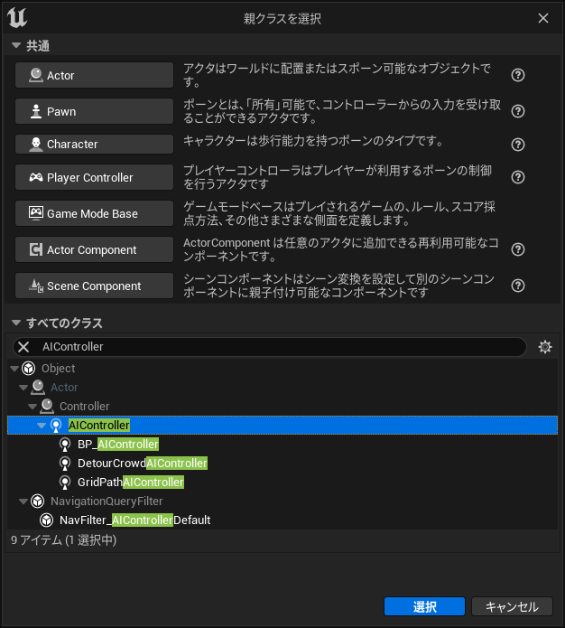This screenshot has width=565, height=628.
Task: Click the DetourCrowdAIController icon
Action: (x=65, y=463)
